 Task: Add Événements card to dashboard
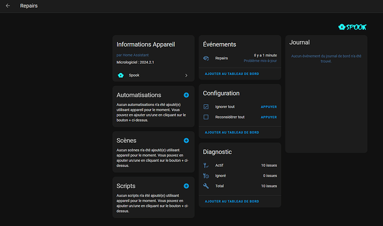point(232,74)
